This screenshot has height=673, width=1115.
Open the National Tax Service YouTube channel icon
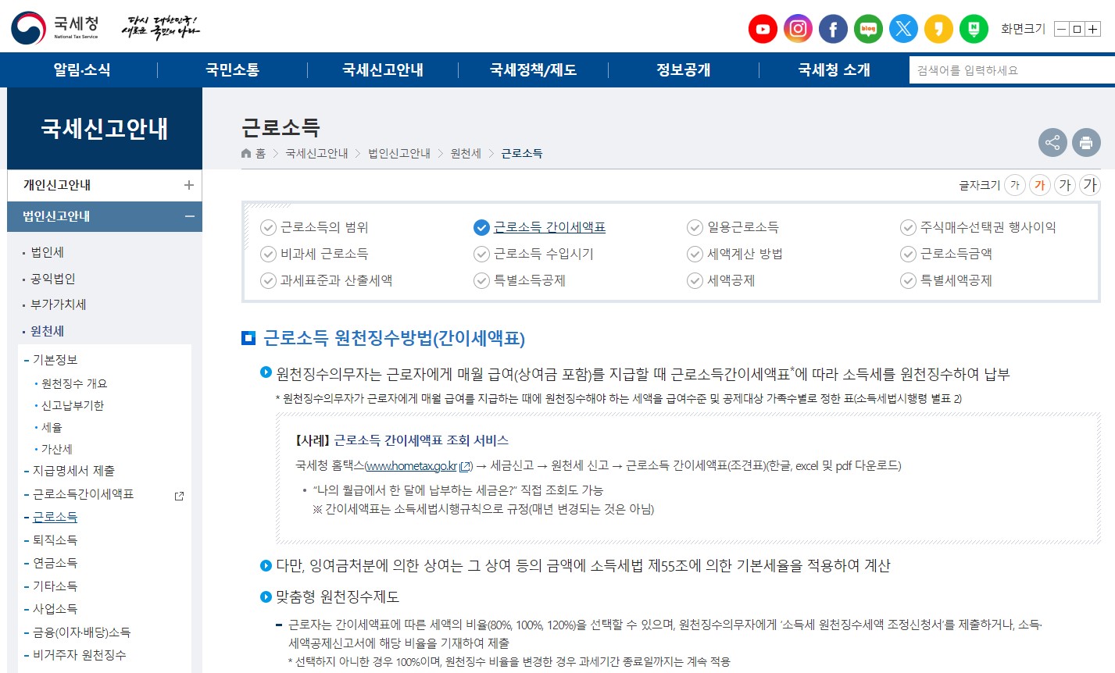[x=763, y=28]
